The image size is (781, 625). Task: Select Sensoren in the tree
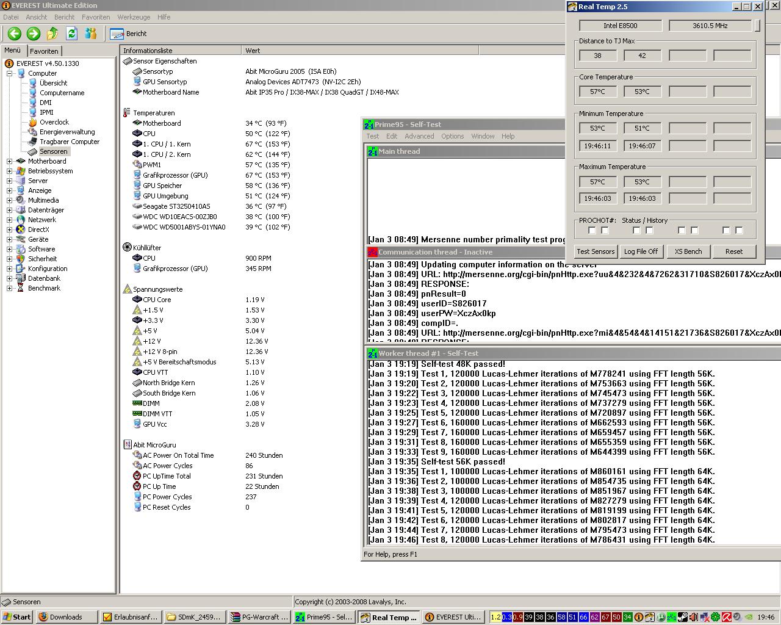coord(53,151)
